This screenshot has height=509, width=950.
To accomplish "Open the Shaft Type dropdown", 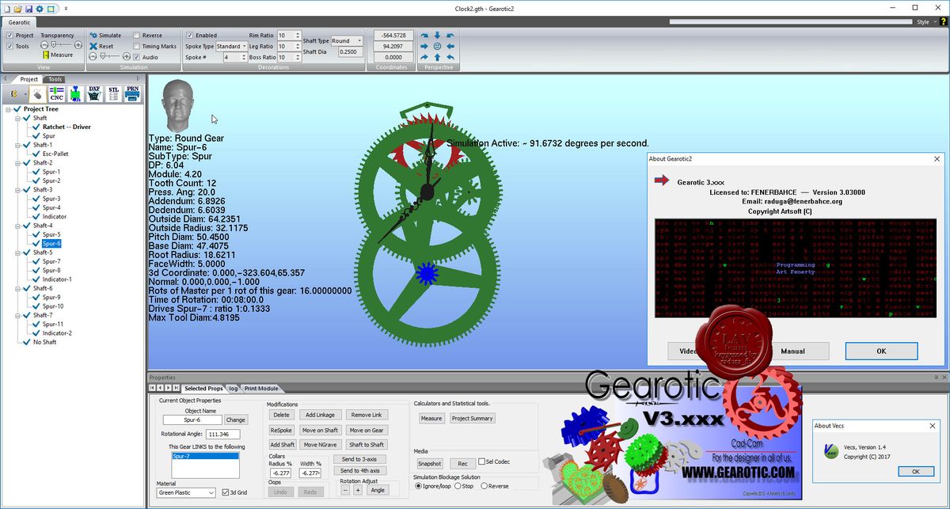I will (359, 40).
